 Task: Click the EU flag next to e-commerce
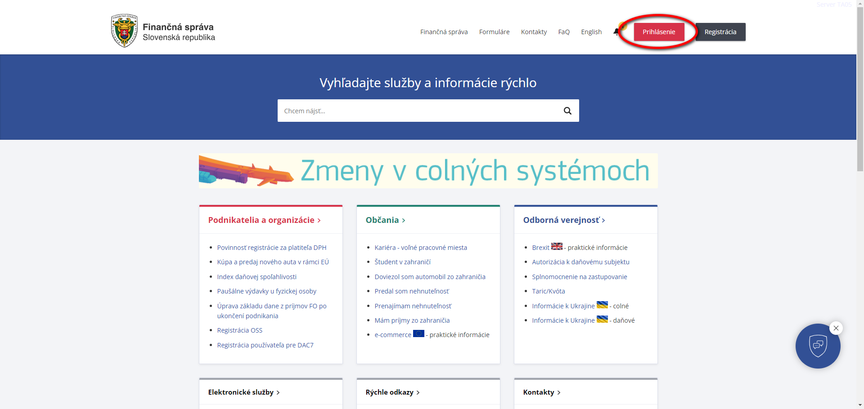click(418, 334)
